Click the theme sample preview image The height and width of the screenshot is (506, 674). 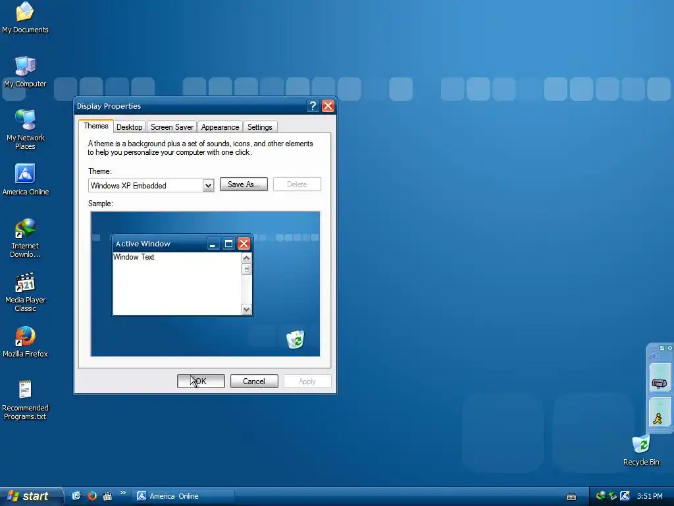coord(205,284)
